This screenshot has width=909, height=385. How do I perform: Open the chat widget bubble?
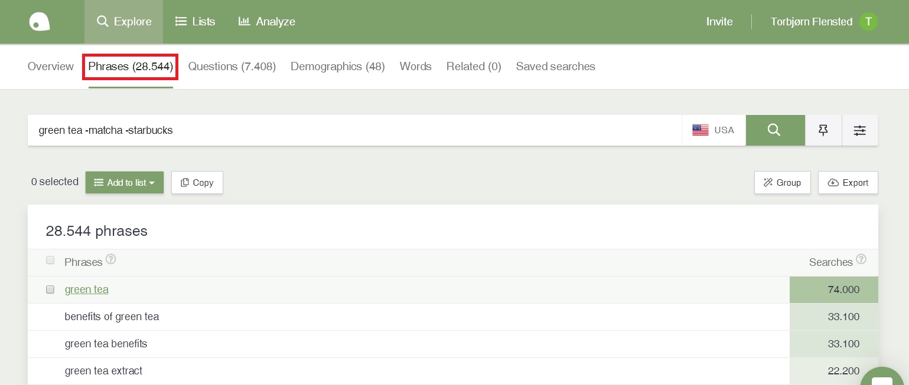coord(883,377)
